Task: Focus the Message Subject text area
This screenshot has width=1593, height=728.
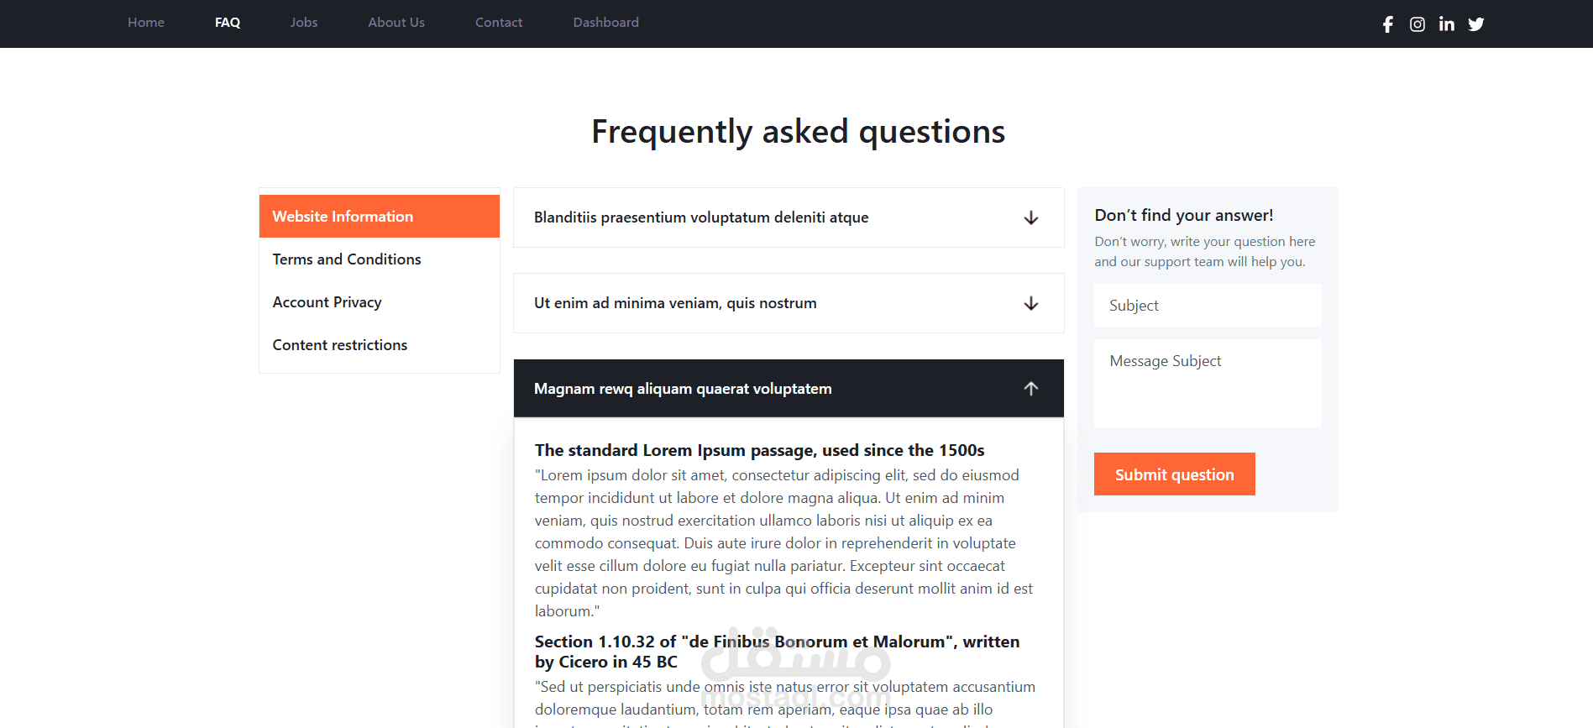Action: pyautogui.click(x=1208, y=383)
